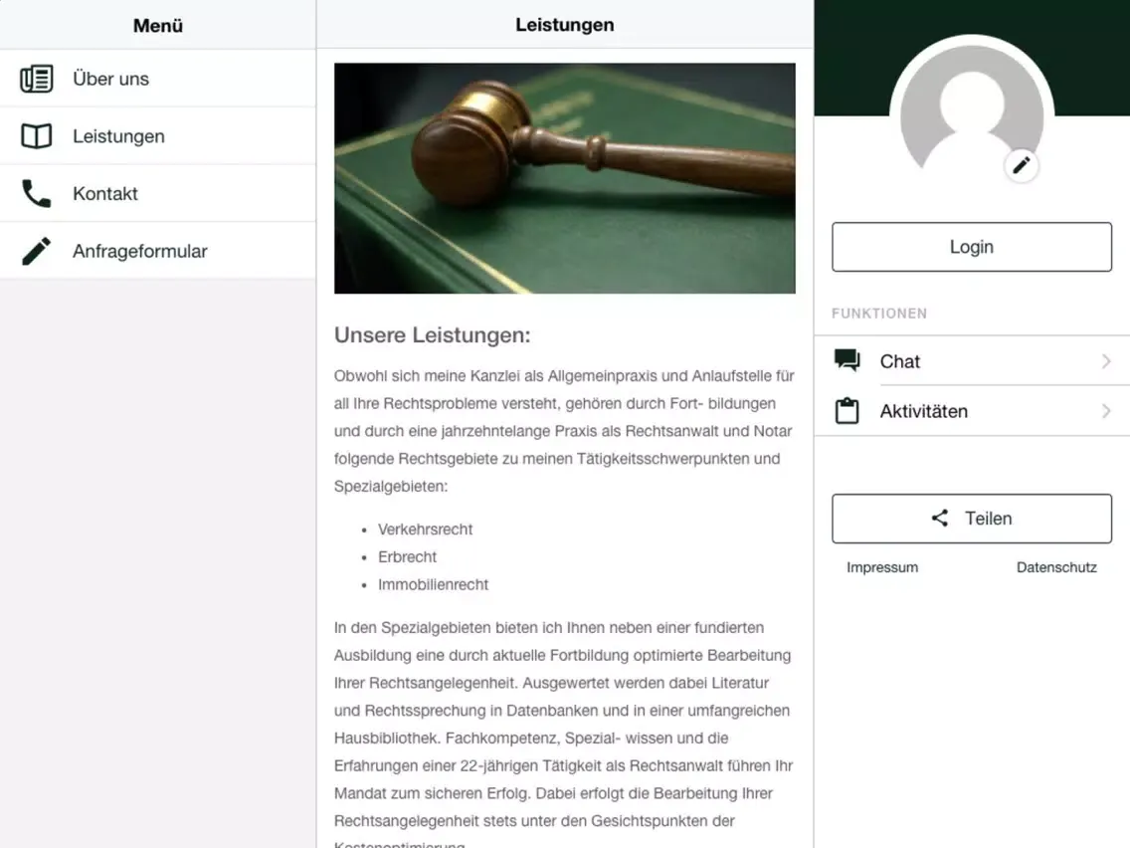Expand the Aktivitäten row chevron

click(x=1106, y=411)
